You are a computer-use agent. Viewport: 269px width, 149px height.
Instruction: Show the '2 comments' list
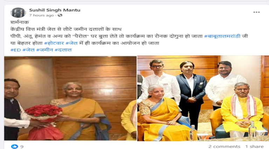(x=224, y=147)
